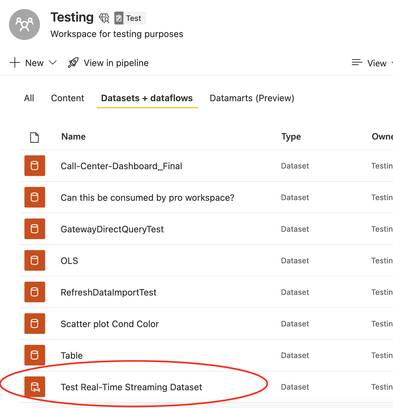Image resolution: width=393 pixels, height=408 pixels.
Task: Switch to the Content tab
Action: [x=67, y=98]
